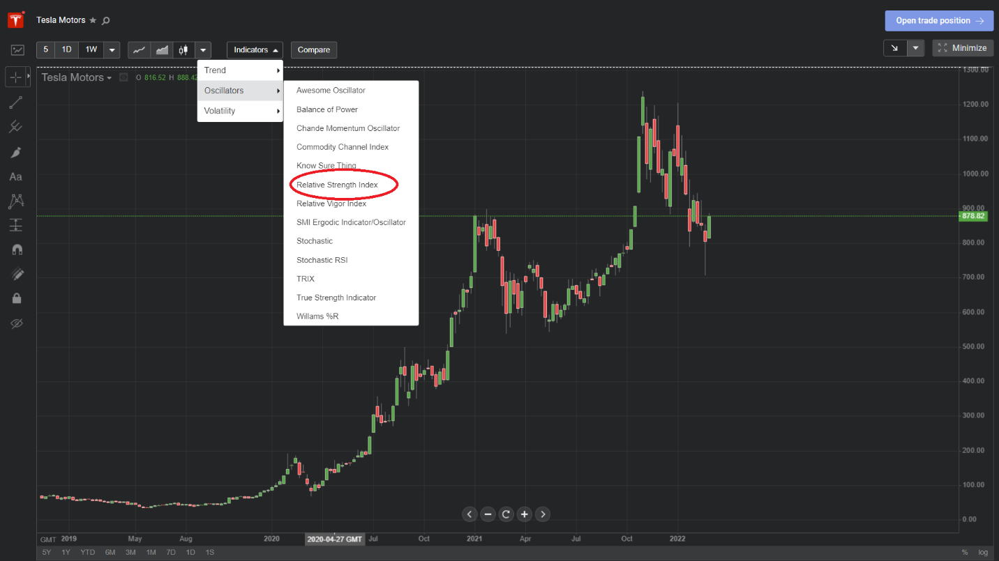Enable the magnet snap tool
This screenshot has width=999, height=561.
pos(16,249)
